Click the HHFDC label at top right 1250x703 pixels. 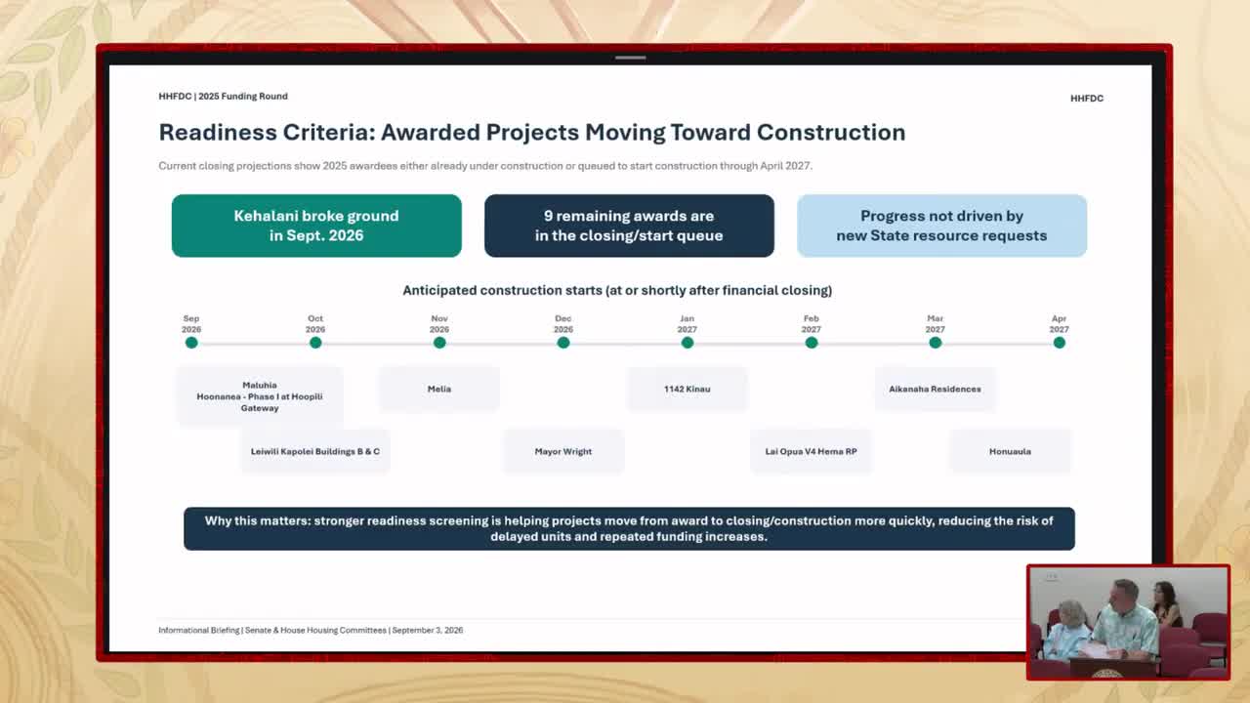[1087, 99]
